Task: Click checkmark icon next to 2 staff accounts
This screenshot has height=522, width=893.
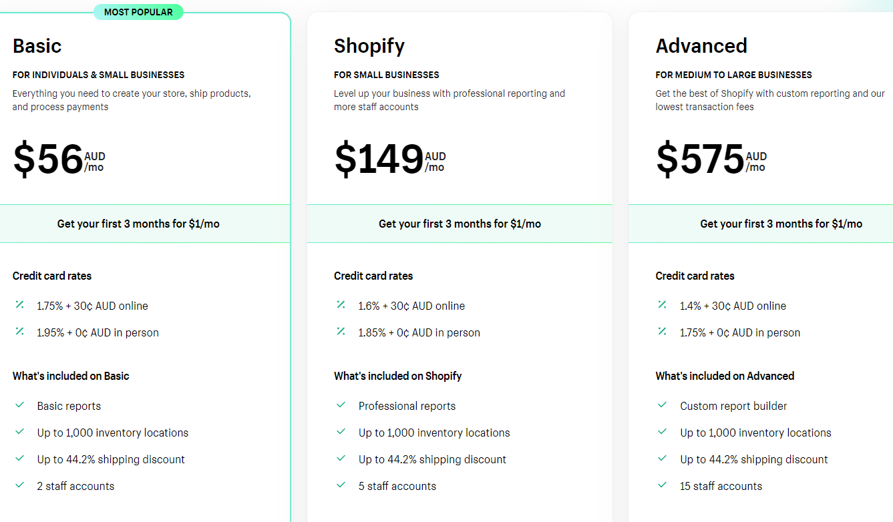Action: pyautogui.click(x=19, y=485)
